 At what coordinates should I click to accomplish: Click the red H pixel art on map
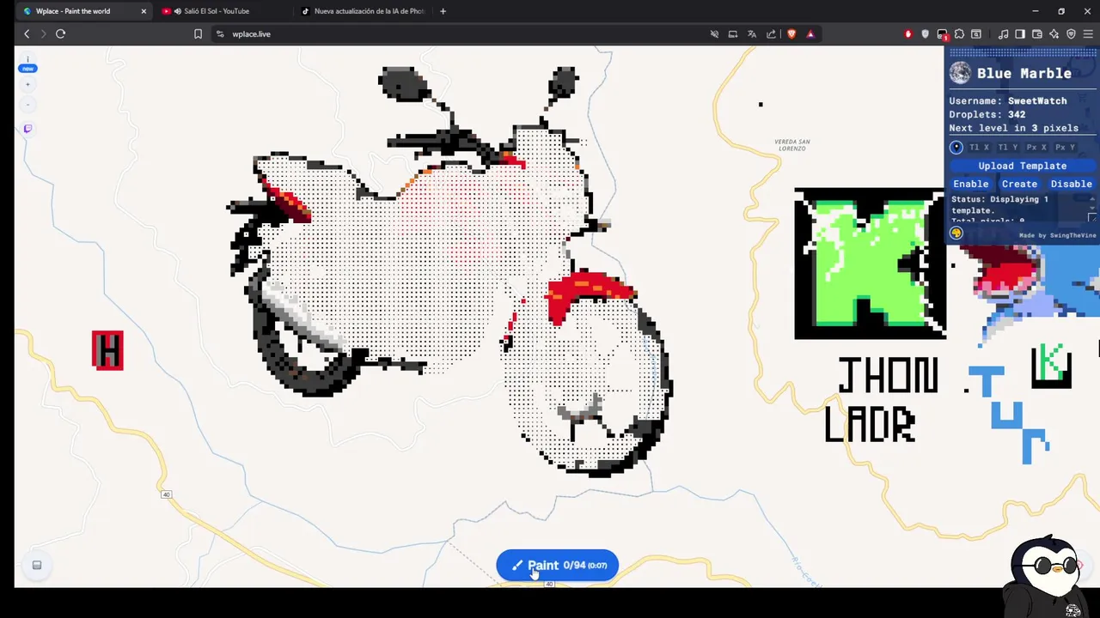coord(107,350)
